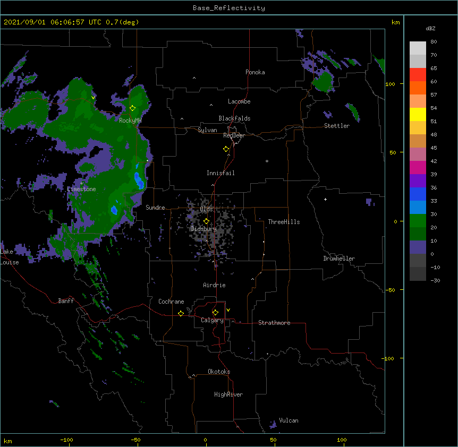Viewport: 458px width, 447px height.
Task: Pick the white swatch in dBZ legend
Action: click(x=418, y=48)
